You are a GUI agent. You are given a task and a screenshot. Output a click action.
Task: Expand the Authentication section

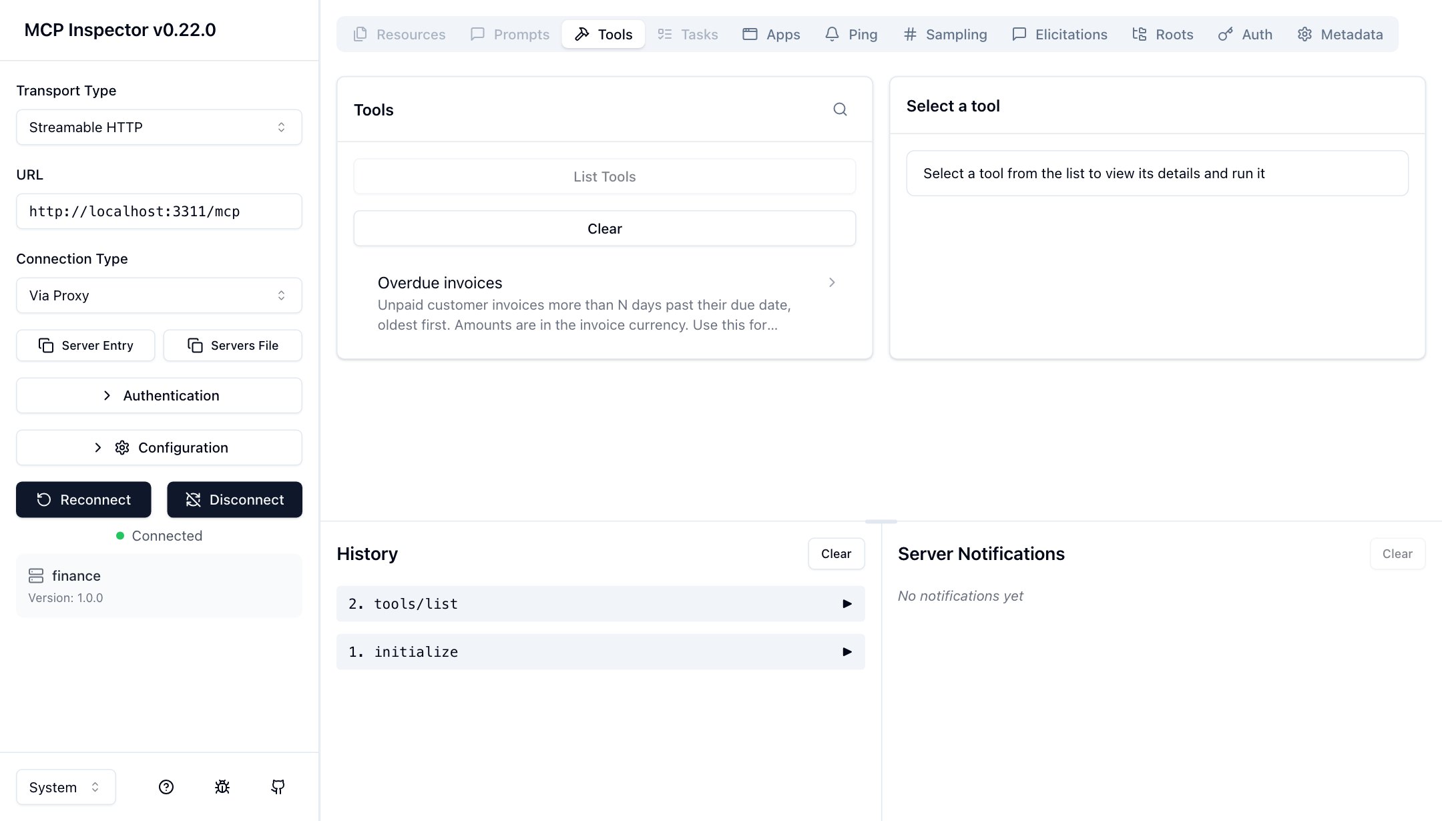tap(159, 395)
